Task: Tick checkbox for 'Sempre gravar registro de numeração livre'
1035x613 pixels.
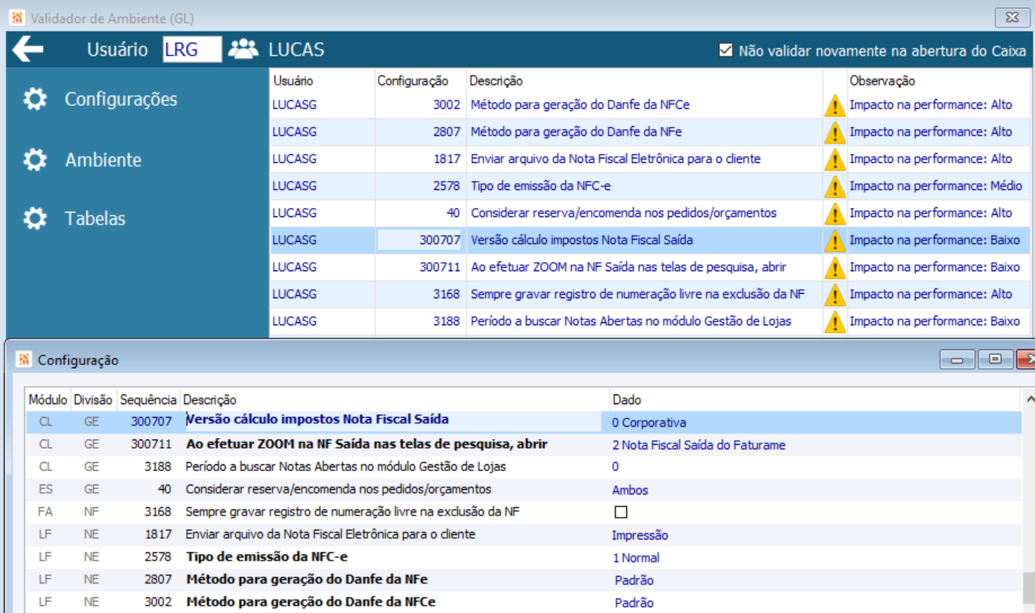Action: point(620,512)
